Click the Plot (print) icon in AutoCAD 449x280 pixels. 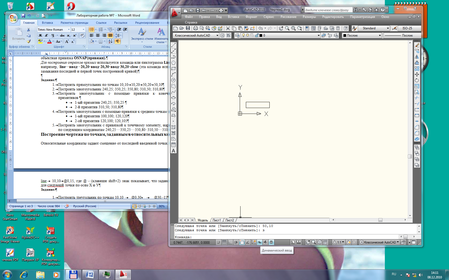pyautogui.click(x=196, y=28)
